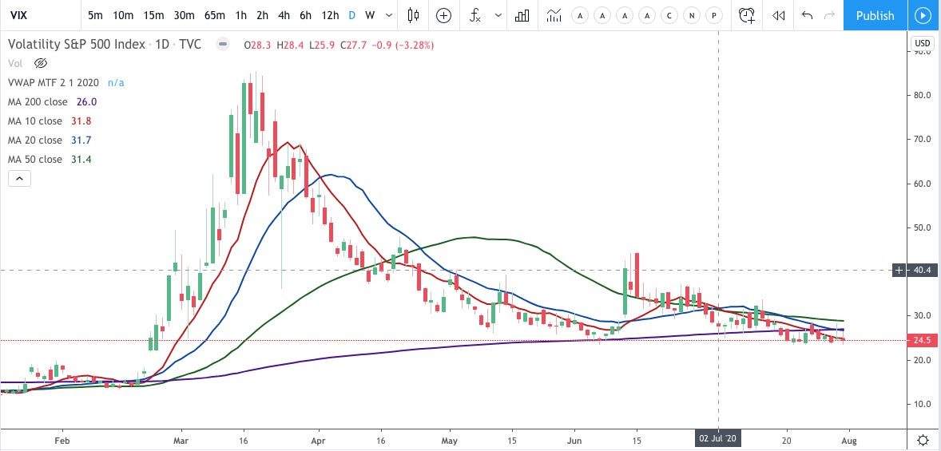The width and height of the screenshot is (941, 451).
Task: Switch to the 1h interval
Action: pyautogui.click(x=240, y=16)
